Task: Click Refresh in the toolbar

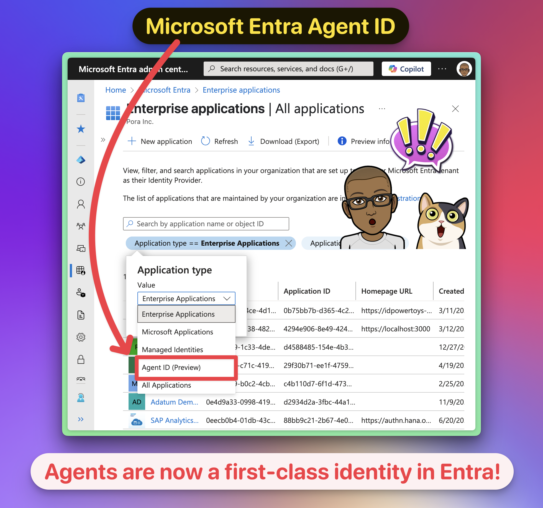Action: coord(219,141)
